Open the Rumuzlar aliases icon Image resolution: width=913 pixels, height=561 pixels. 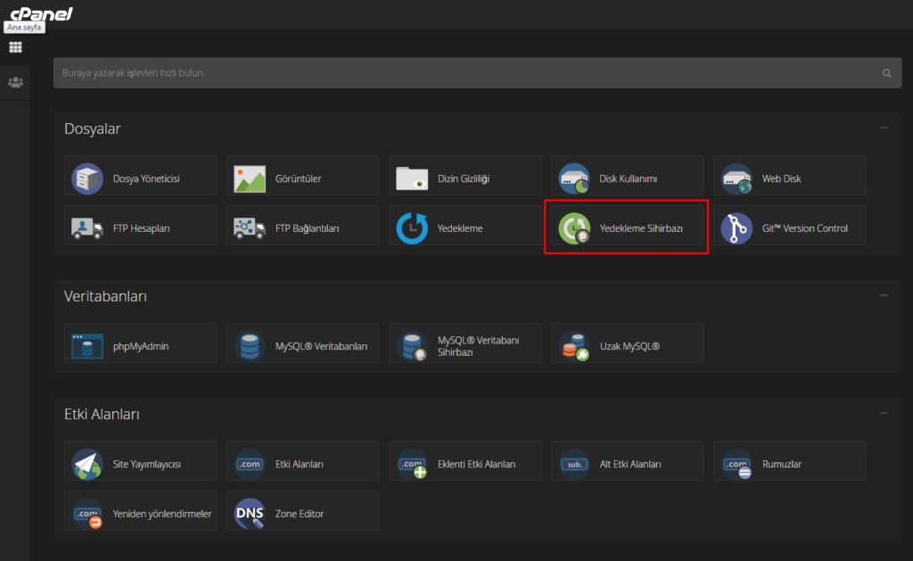click(737, 466)
